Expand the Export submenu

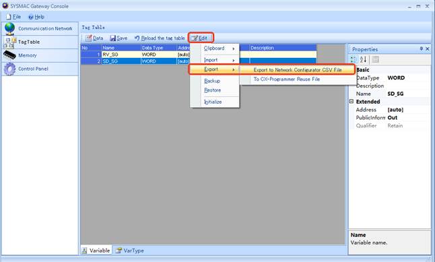coord(215,69)
